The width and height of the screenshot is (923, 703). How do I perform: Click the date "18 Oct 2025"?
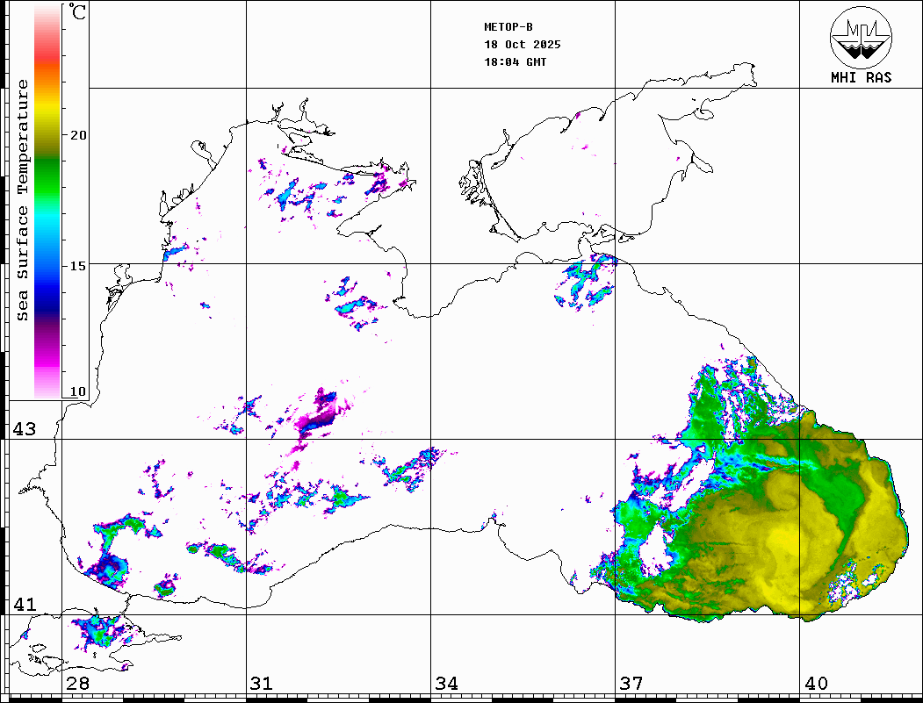[x=522, y=45]
